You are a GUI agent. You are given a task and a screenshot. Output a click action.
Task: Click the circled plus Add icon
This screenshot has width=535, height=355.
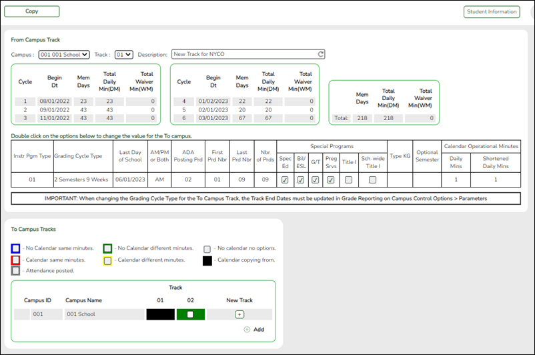click(247, 330)
